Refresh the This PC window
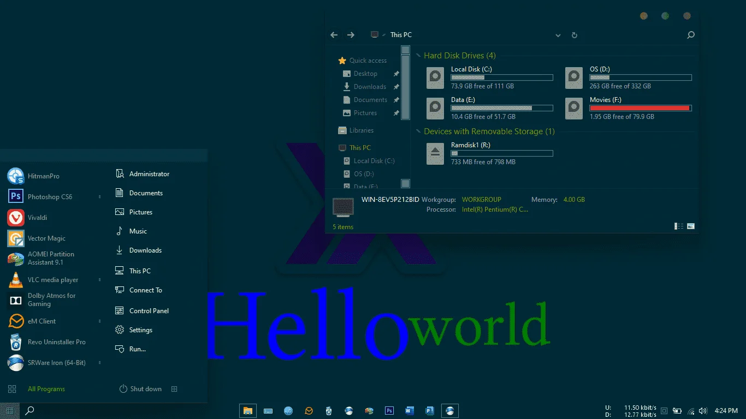This screenshot has width=746, height=419. [x=575, y=35]
